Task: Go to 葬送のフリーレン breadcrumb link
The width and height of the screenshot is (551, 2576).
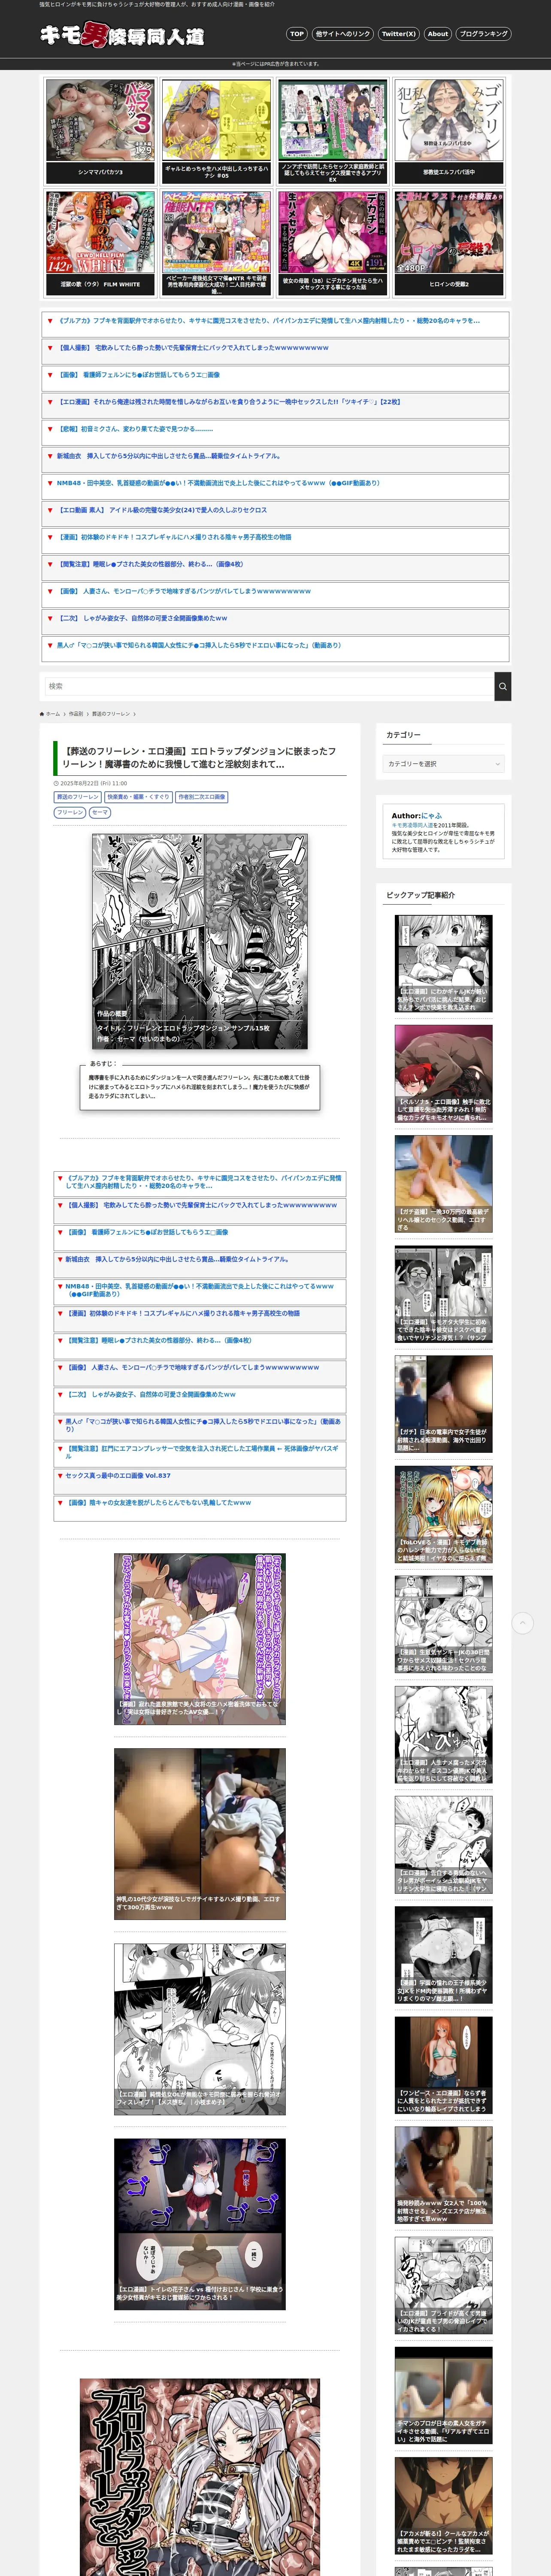Action: (x=111, y=714)
